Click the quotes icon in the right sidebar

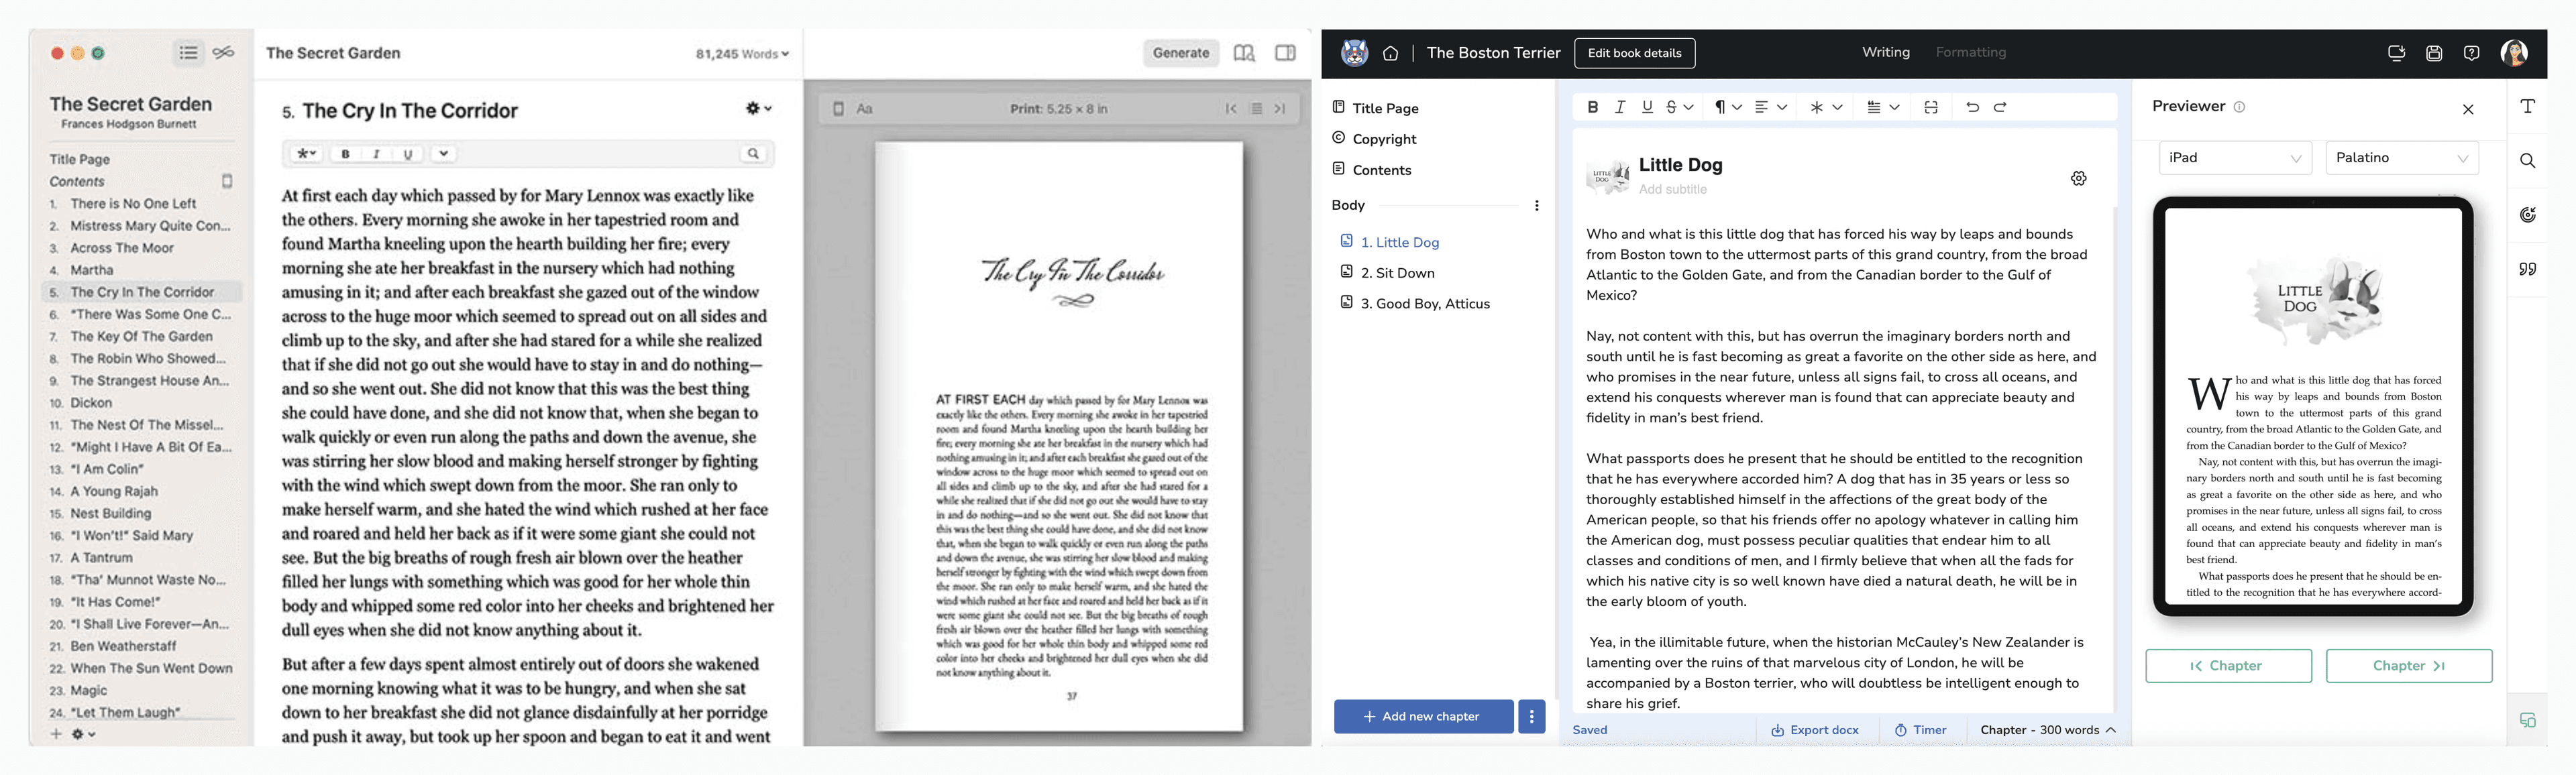2529,269
